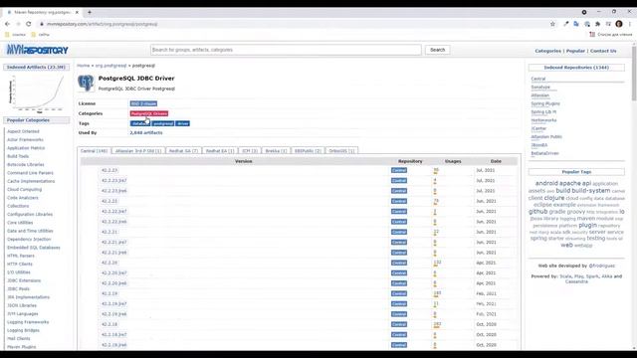637x358 pixels.
Task: Open the 2,648 artifacts used-by link
Action: 146,132
